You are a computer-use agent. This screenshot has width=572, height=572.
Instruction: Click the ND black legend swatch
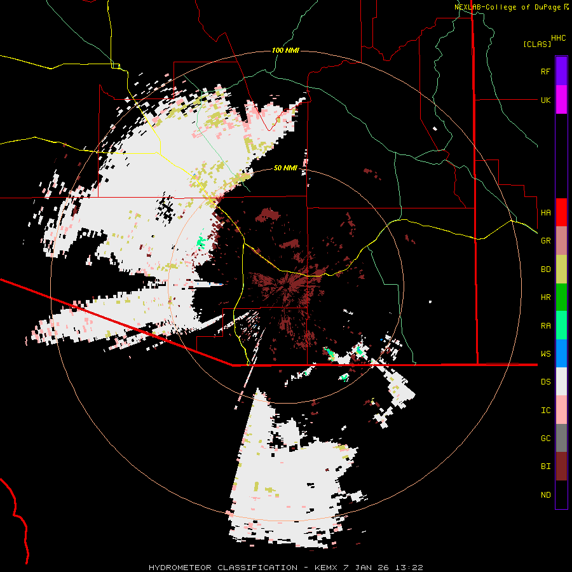pos(561,494)
